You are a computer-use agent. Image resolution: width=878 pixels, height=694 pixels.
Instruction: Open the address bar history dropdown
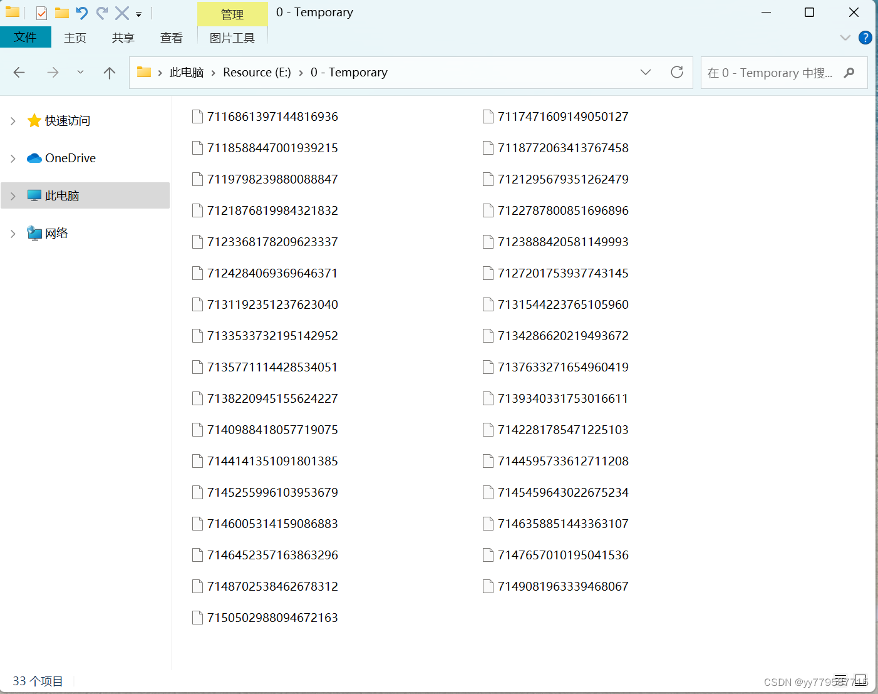click(646, 72)
